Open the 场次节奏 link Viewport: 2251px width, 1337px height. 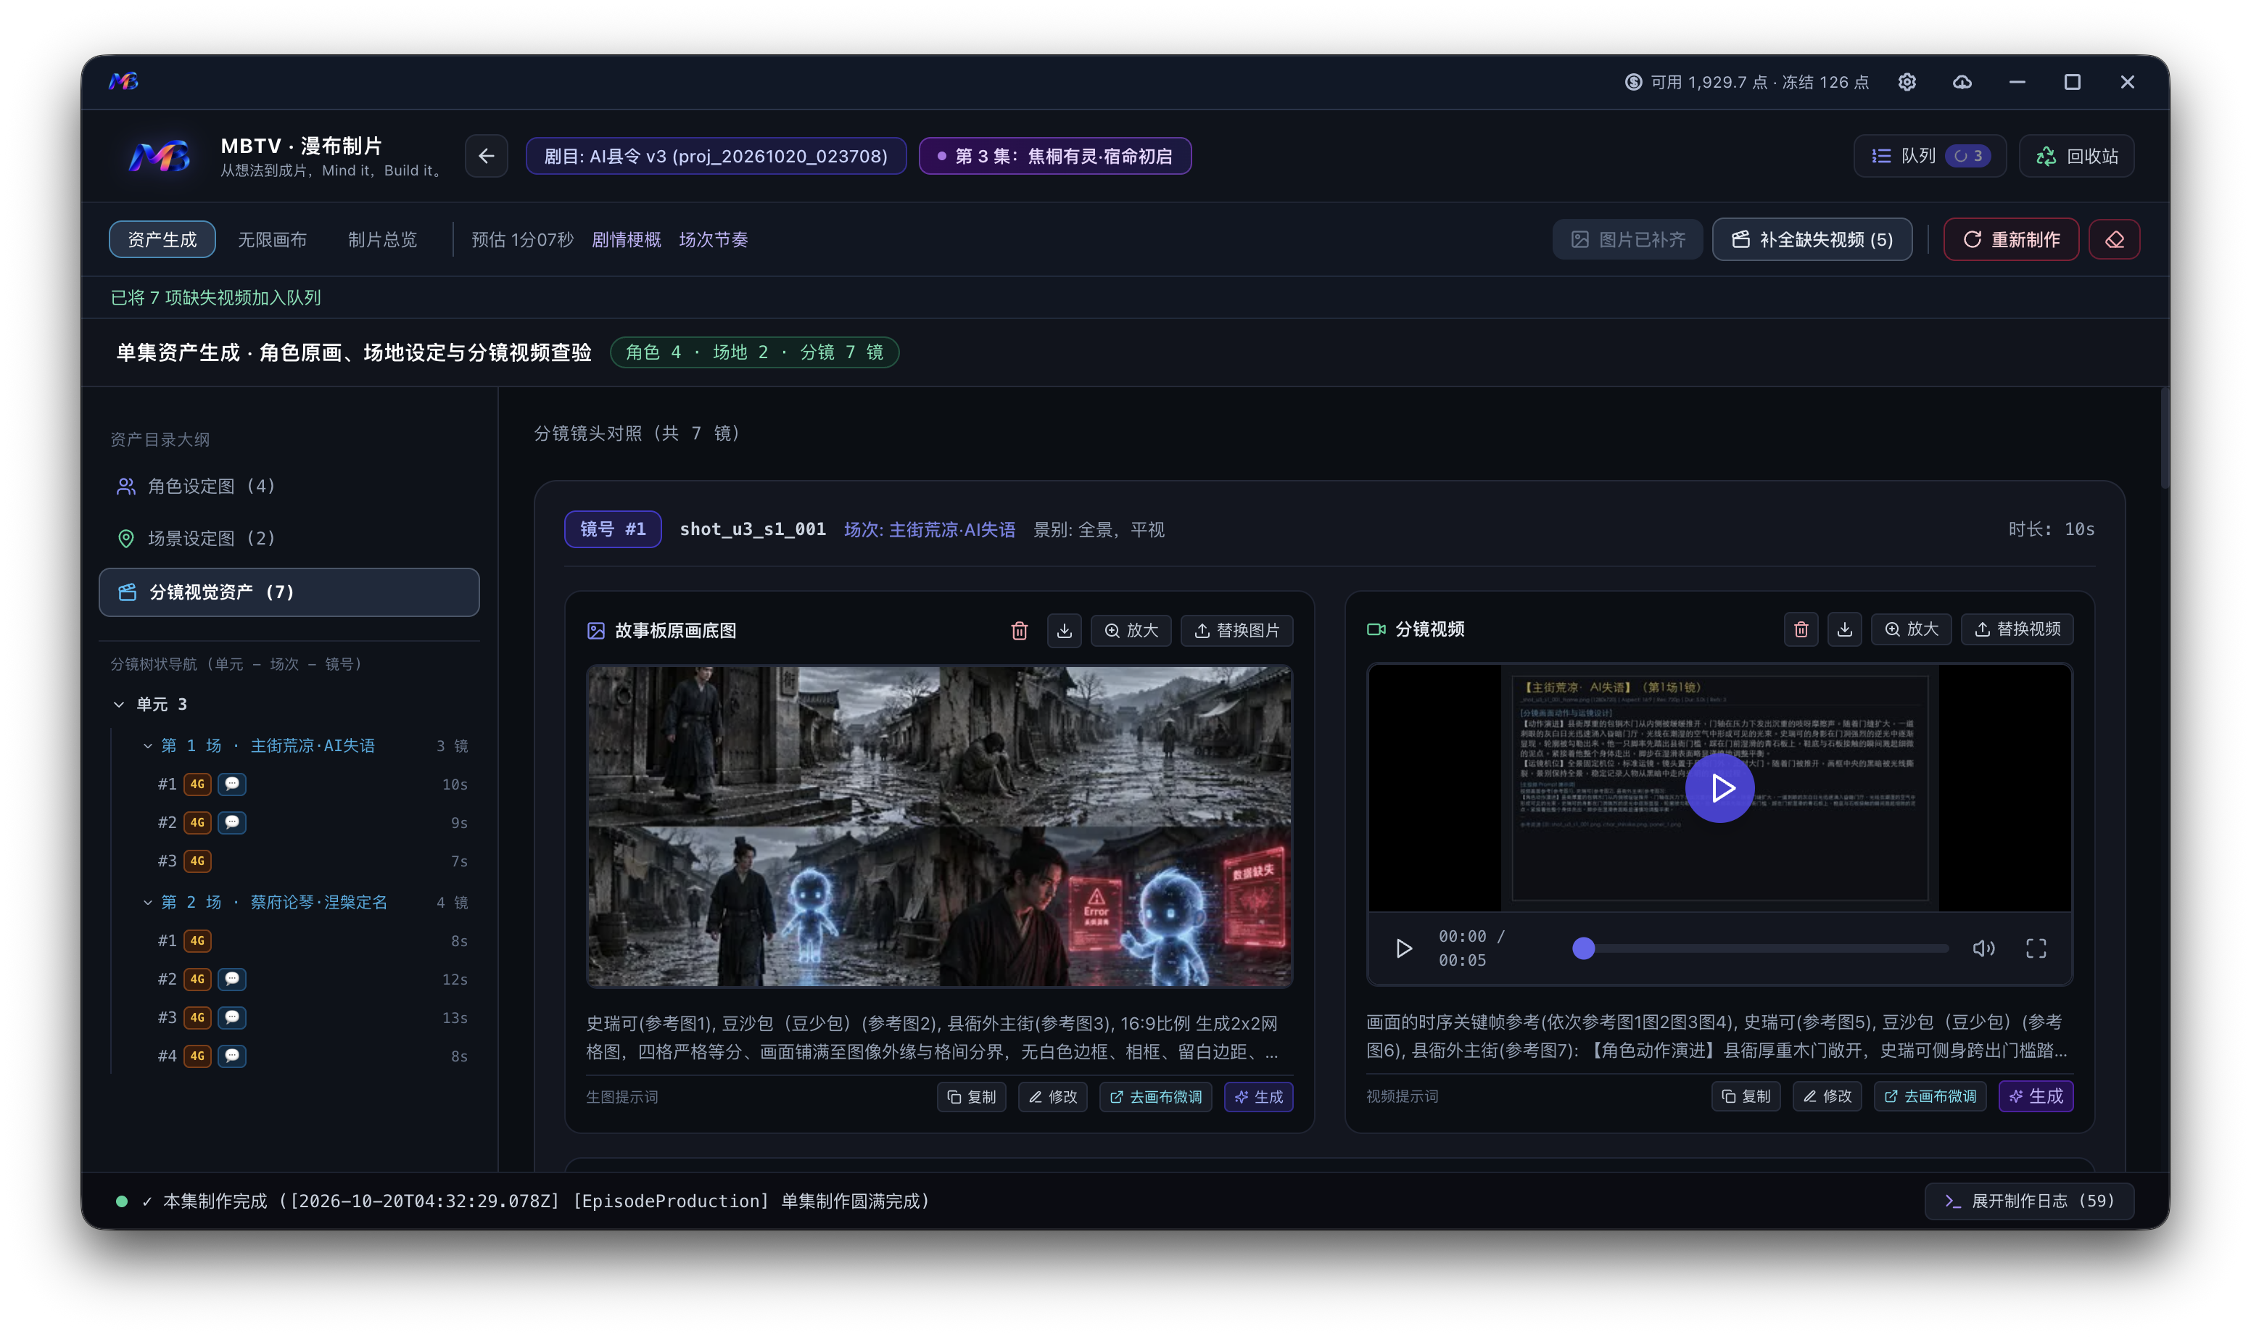coord(714,240)
